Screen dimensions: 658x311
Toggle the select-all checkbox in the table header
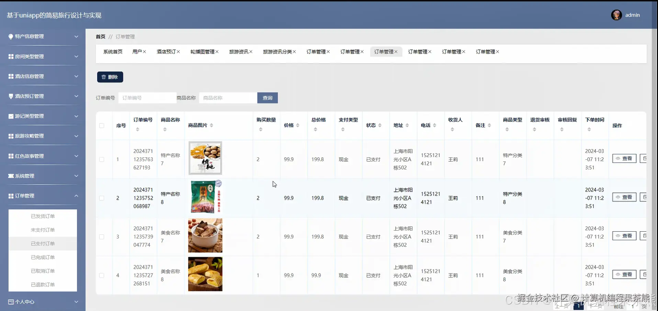point(102,126)
